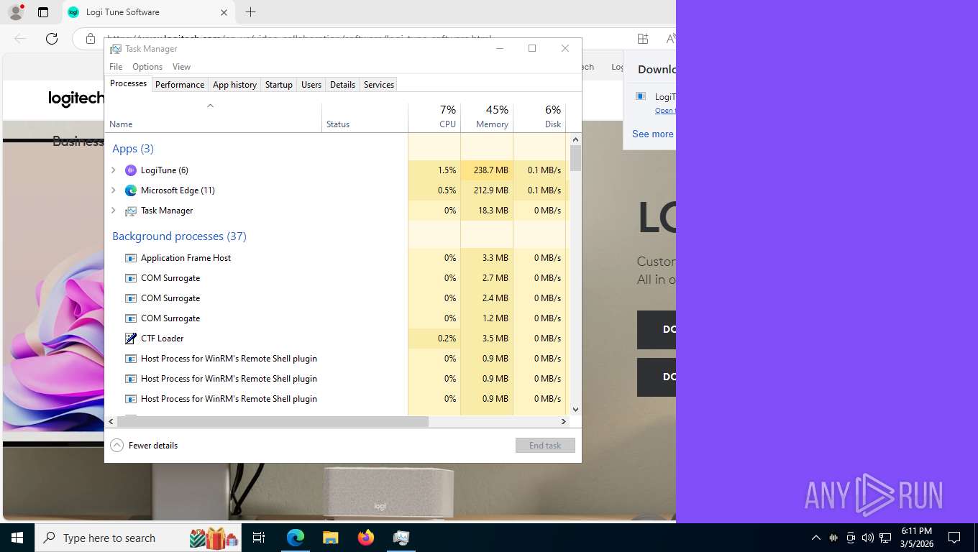The height and width of the screenshot is (552, 978).
Task: Click the End task button
Action: pyautogui.click(x=545, y=446)
